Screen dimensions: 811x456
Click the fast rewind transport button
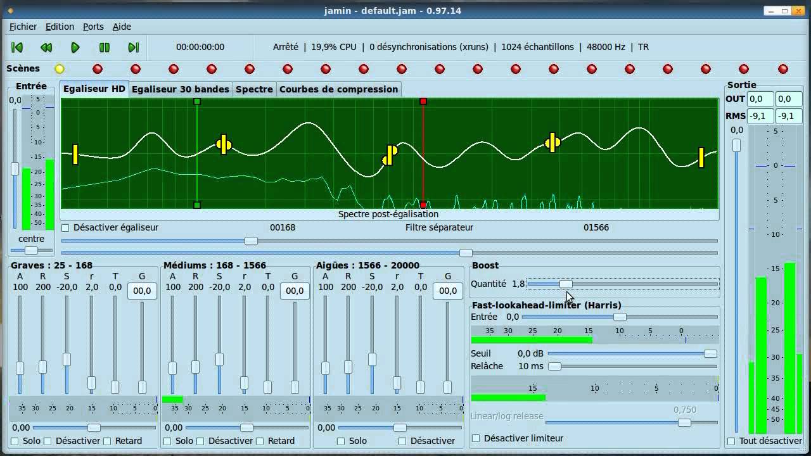(46, 47)
